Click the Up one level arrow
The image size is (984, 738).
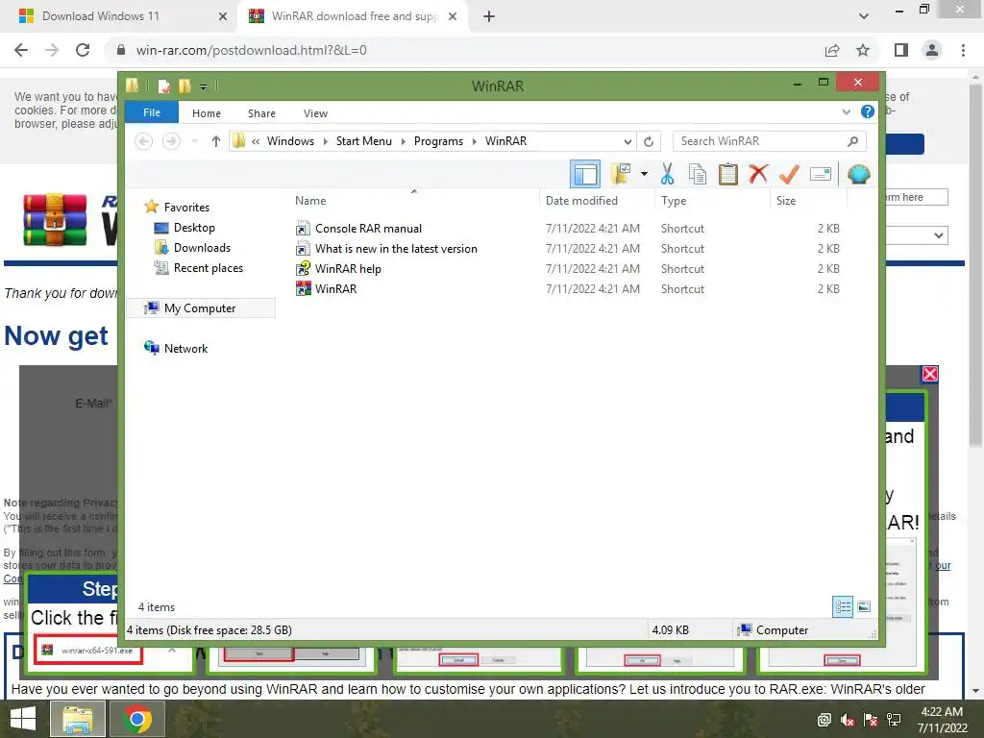(216, 141)
